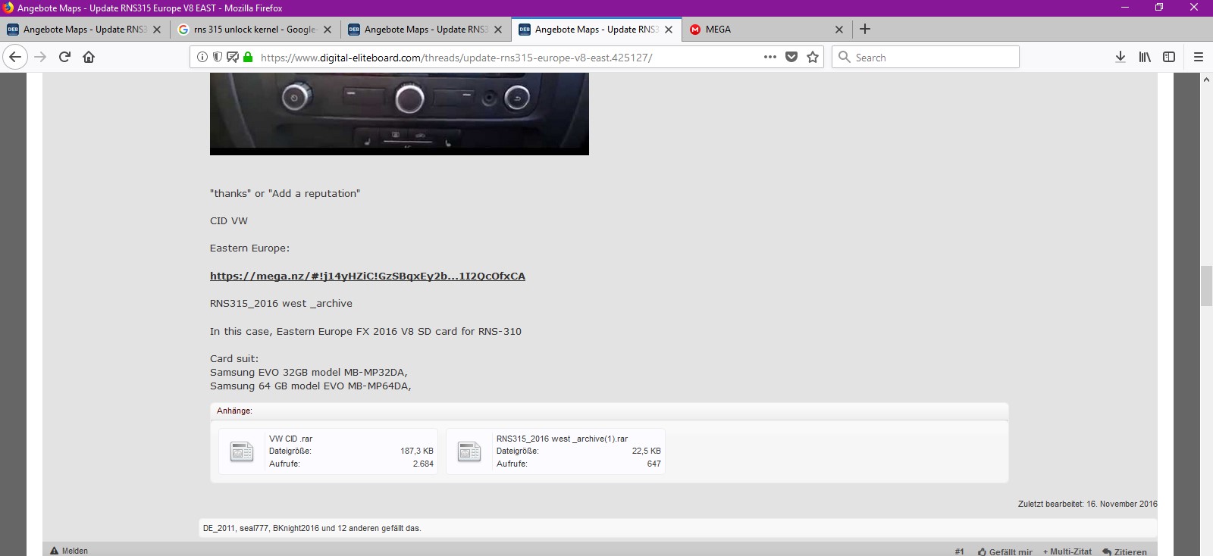Show site information icon in URL bar
1213x556 pixels.
pyautogui.click(x=202, y=57)
